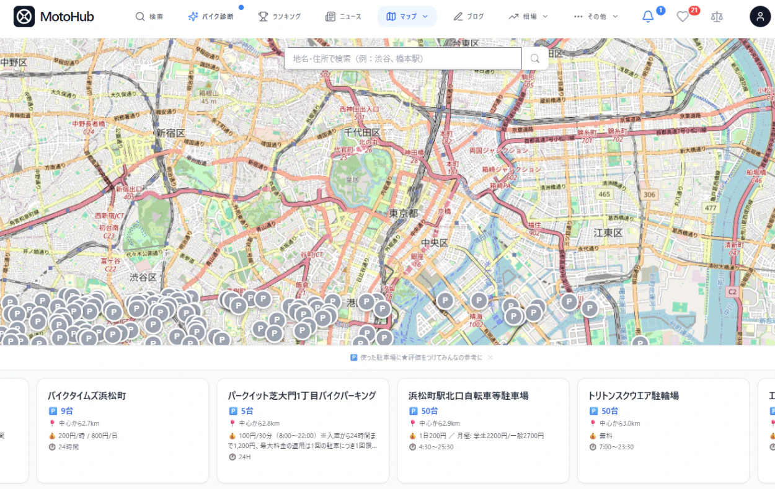Expand the その他 menu
Image resolution: width=775 pixels, height=489 pixels.
pos(596,17)
